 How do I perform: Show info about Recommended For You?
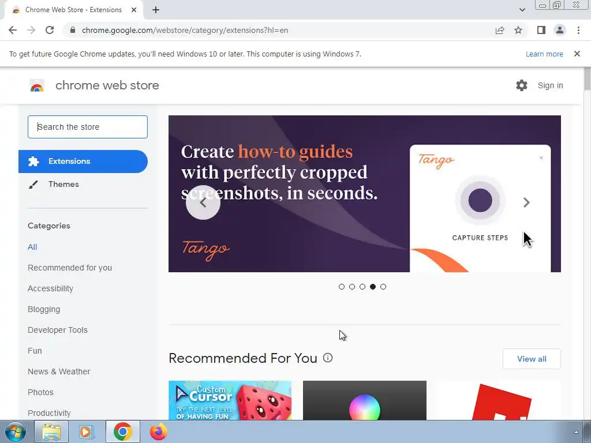pos(328,358)
